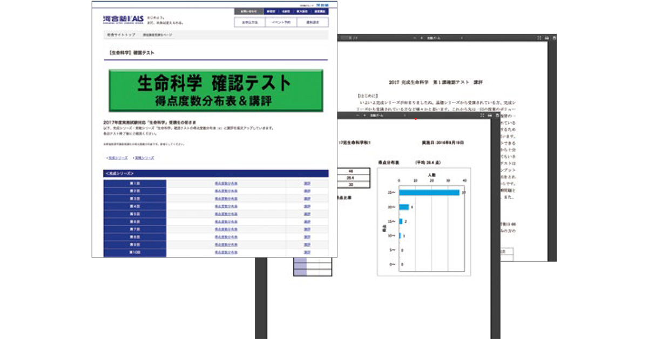Zoom out on the second PDF toolbar
Screen dimensions: 648x339
tap(357, 116)
